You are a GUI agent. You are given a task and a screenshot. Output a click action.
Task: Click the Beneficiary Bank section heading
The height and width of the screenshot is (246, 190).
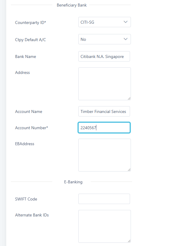(72, 5)
